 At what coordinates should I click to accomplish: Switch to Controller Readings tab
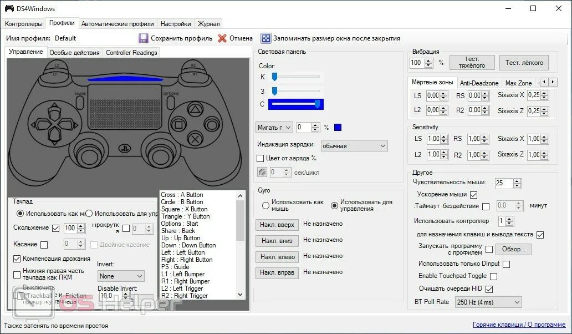131,53
